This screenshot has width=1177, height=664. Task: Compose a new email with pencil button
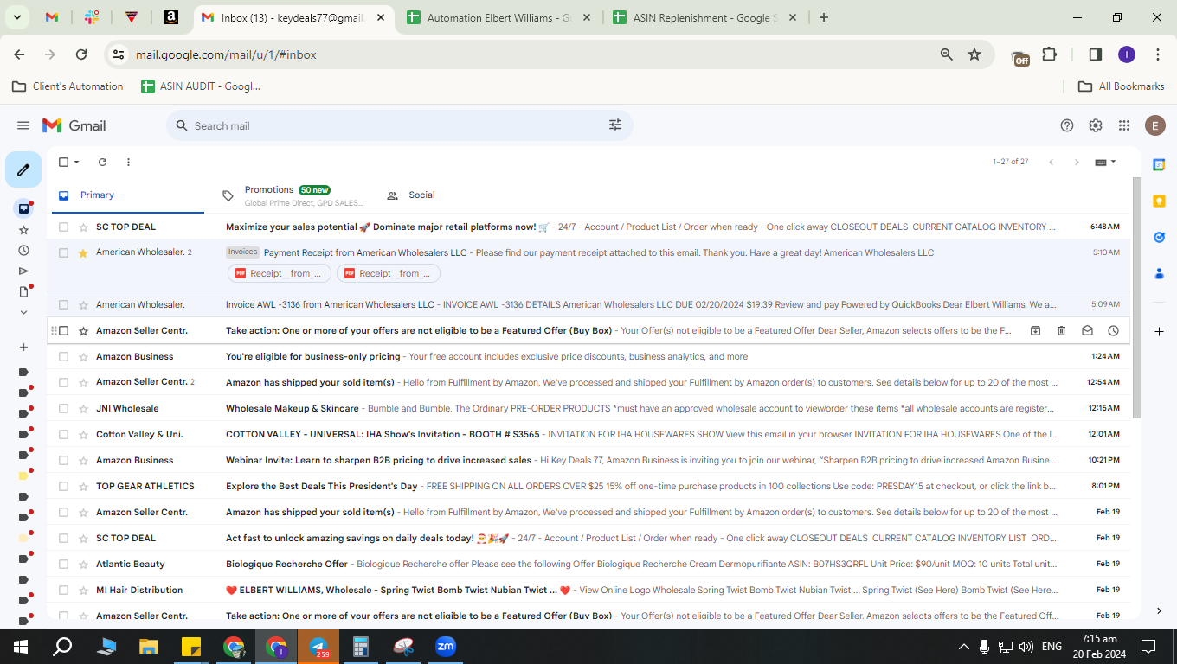pos(23,169)
